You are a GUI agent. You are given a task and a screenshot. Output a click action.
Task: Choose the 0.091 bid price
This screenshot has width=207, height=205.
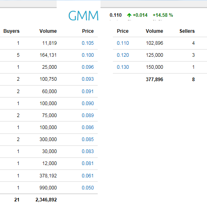tap(88, 92)
